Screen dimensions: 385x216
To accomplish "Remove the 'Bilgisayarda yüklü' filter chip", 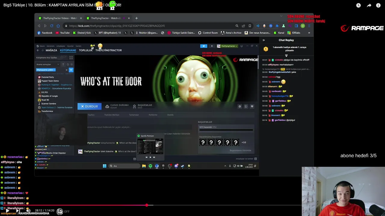I will (54, 70).
